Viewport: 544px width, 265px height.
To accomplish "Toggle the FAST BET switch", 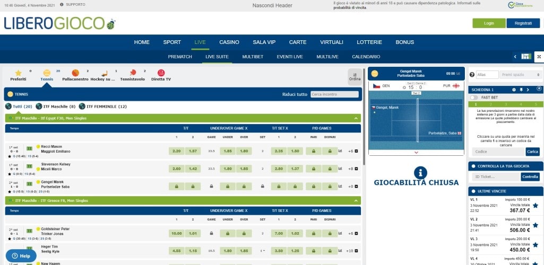I will [474, 98].
